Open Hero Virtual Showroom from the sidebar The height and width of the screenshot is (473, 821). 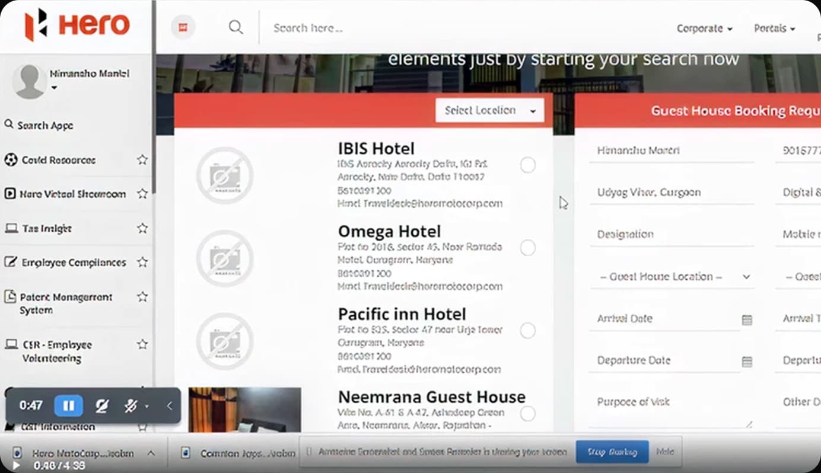tap(72, 194)
